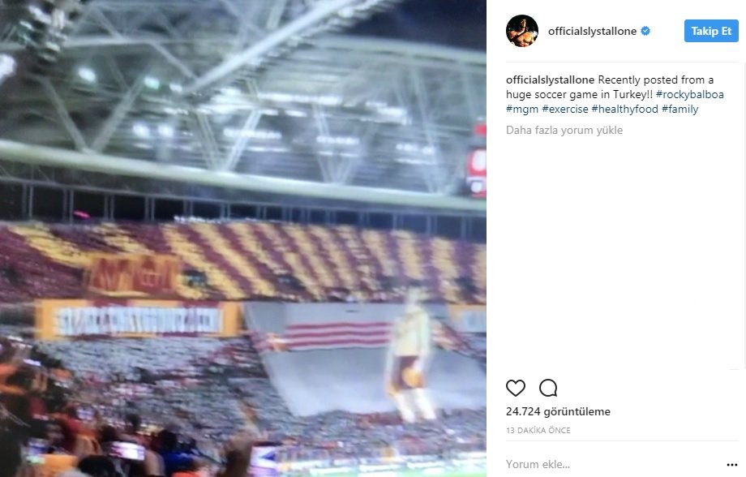Click the blue verified badge
This screenshot has height=477, width=746.
pos(645,31)
